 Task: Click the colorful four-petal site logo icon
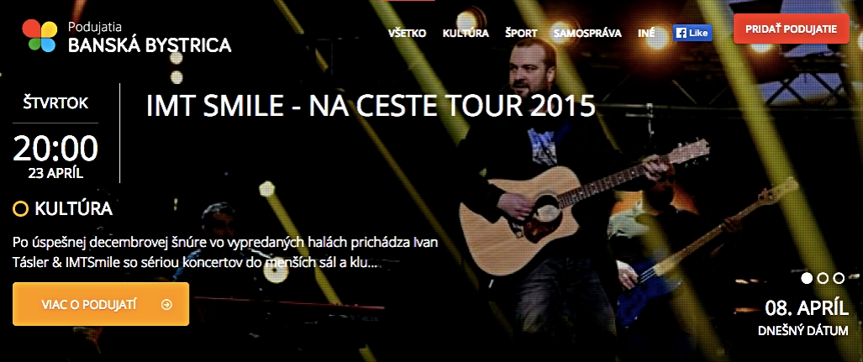tap(39, 36)
